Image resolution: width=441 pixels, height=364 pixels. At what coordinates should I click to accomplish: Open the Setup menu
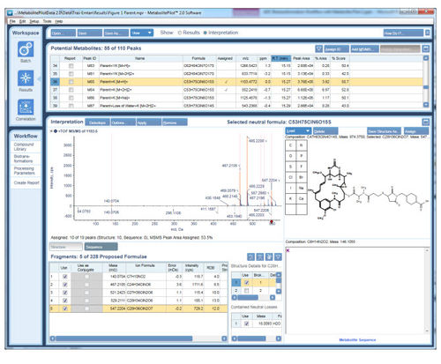point(34,22)
